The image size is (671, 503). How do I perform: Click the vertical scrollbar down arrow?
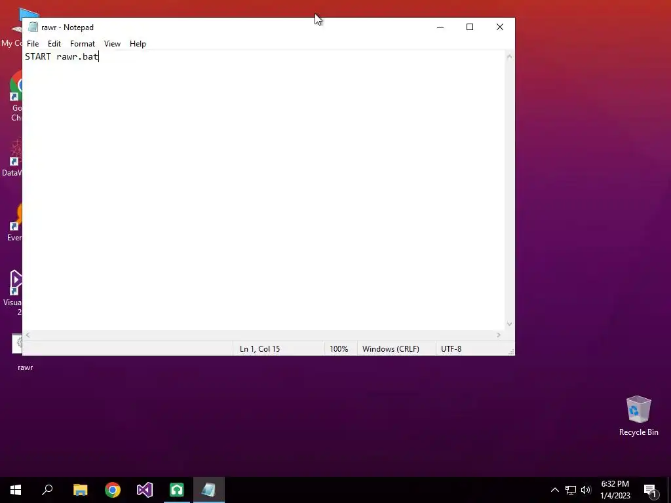pyautogui.click(x=509, y=324)
